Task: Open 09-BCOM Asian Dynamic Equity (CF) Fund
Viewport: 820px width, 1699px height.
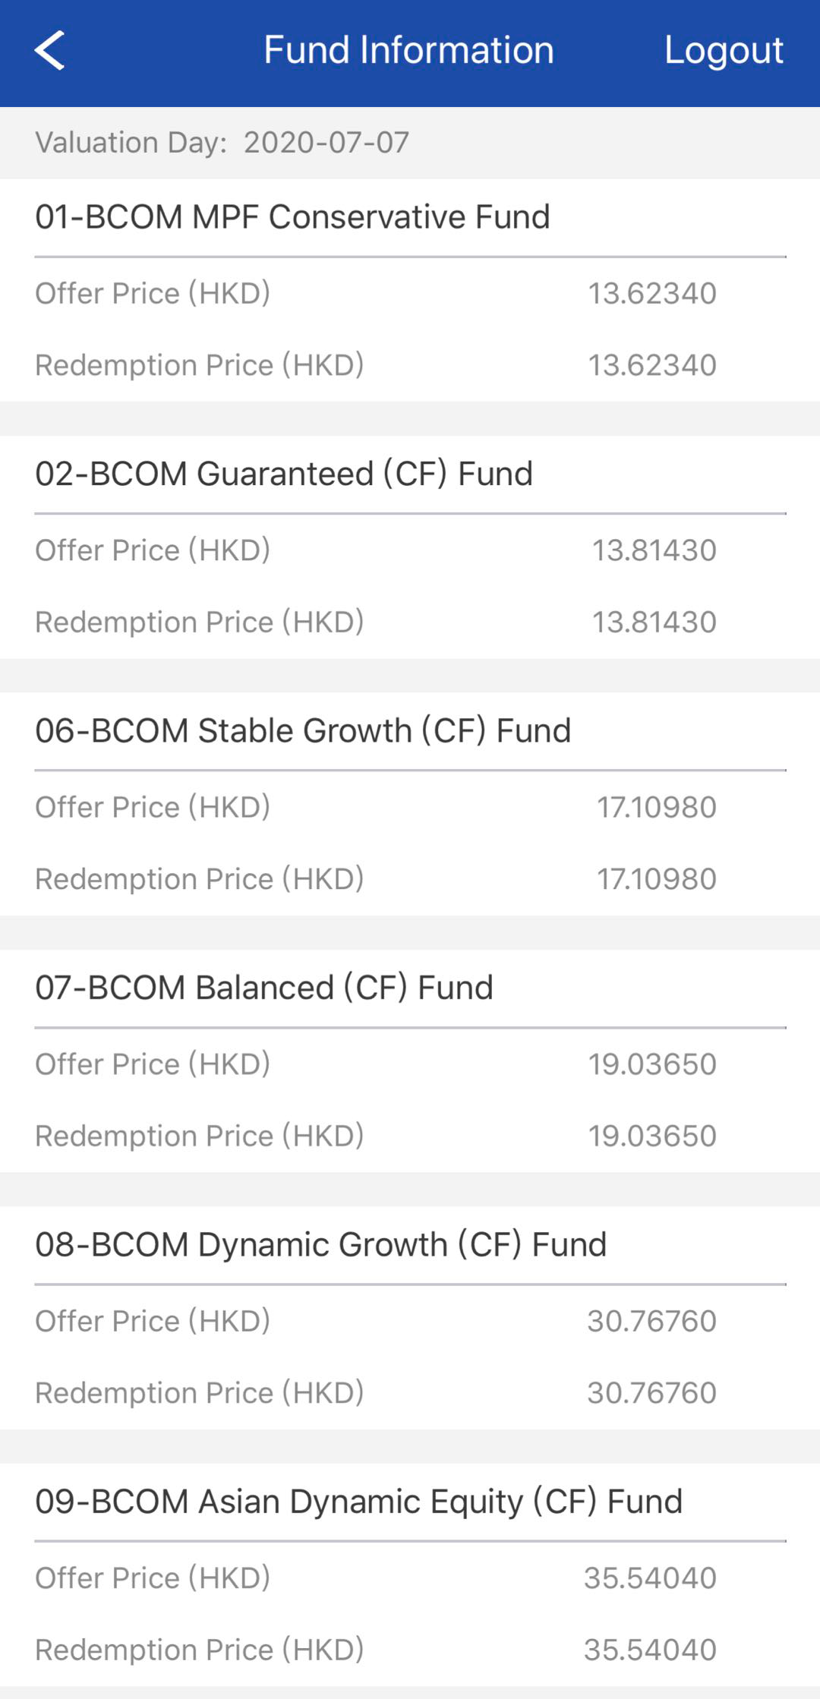Action: [358, 1502]
